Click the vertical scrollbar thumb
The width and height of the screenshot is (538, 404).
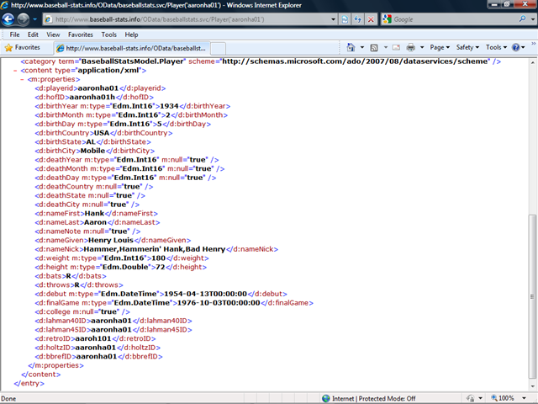pyautogui.click(x=532, y=296)
